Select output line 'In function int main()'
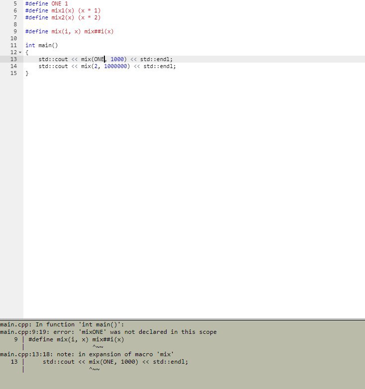This screenshot has height=389, width=365. (x=62, y=324)
